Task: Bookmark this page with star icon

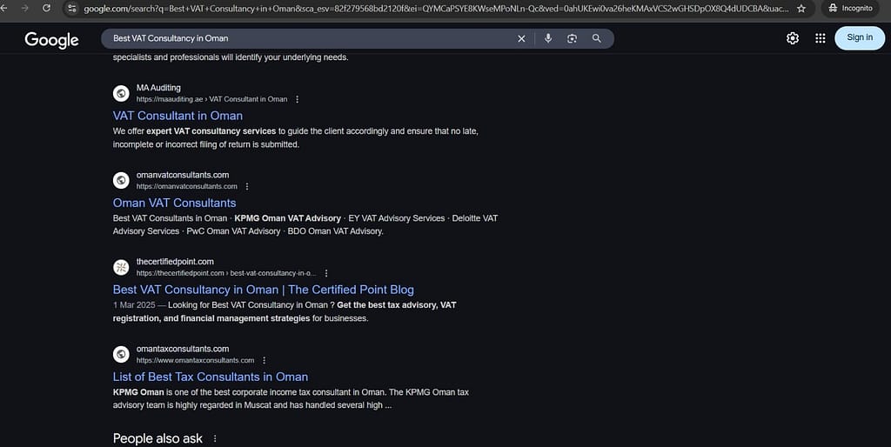Action: point(801,9)
